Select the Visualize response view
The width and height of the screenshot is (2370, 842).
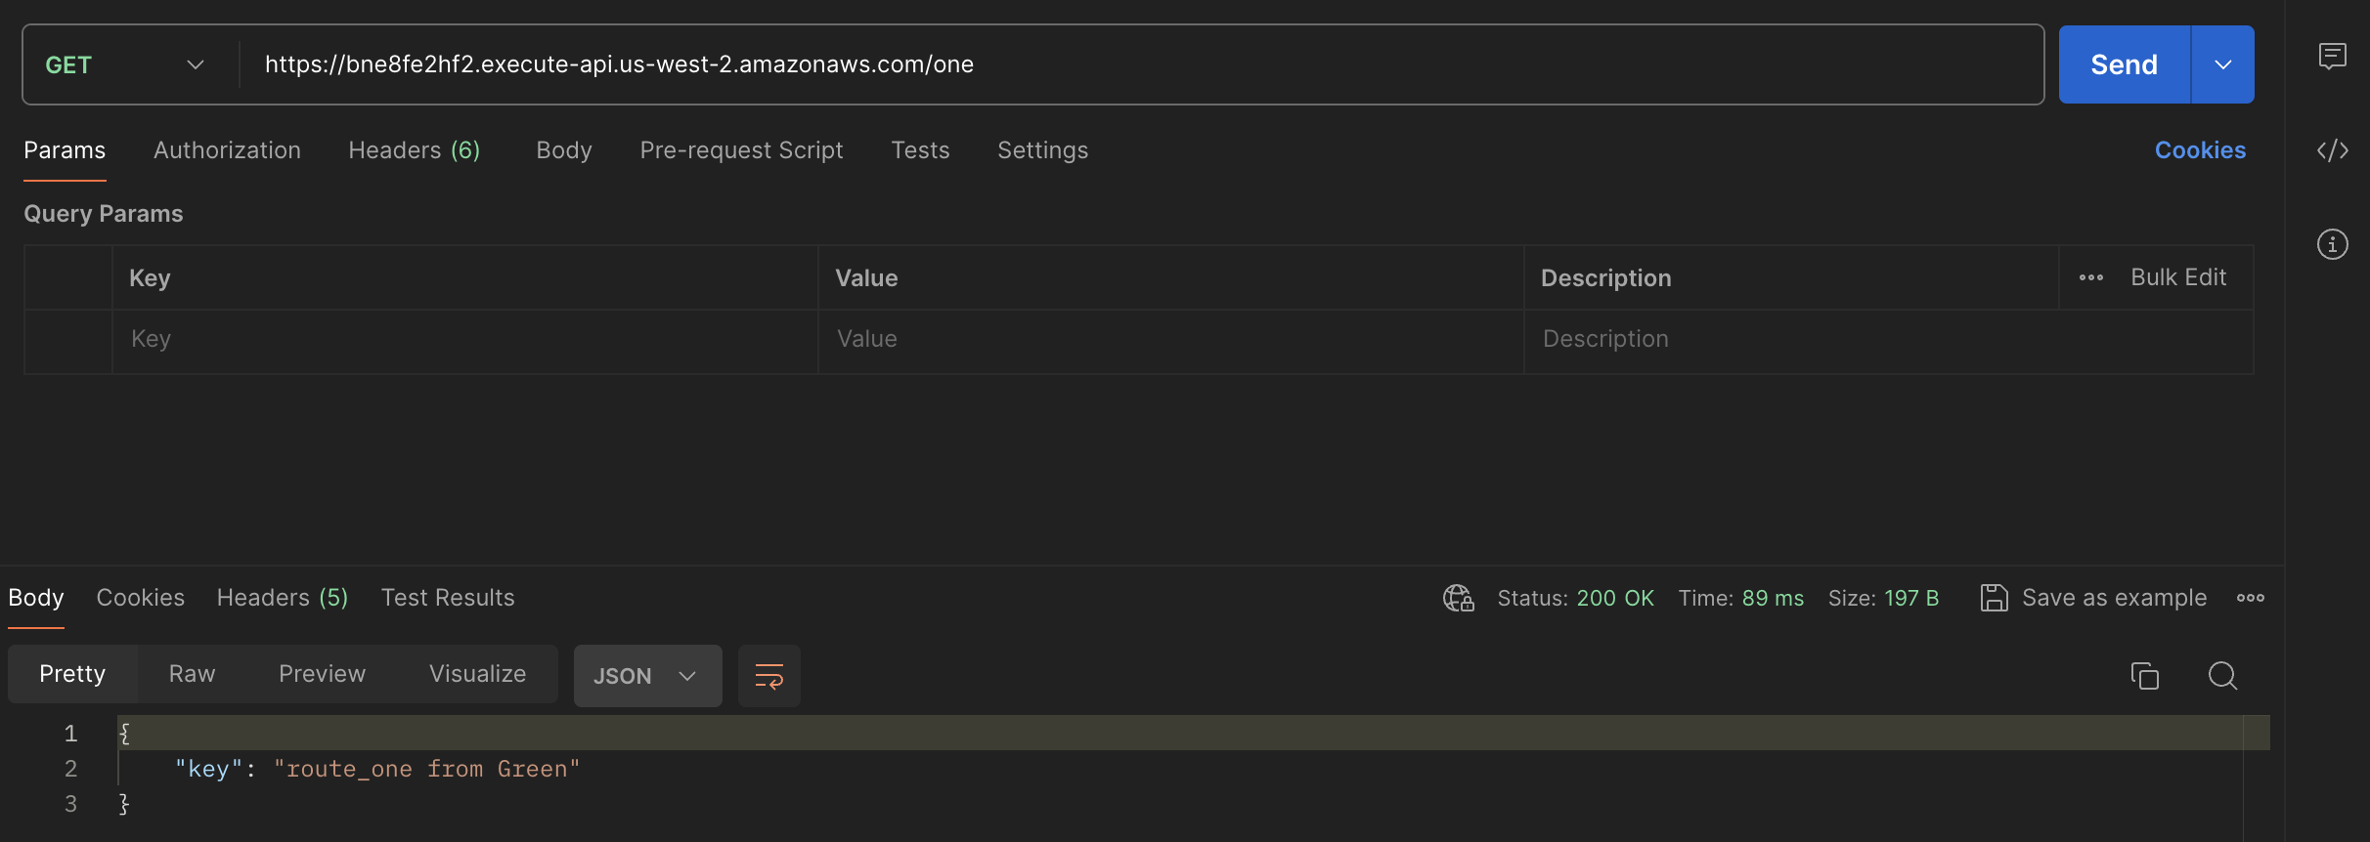477,674
